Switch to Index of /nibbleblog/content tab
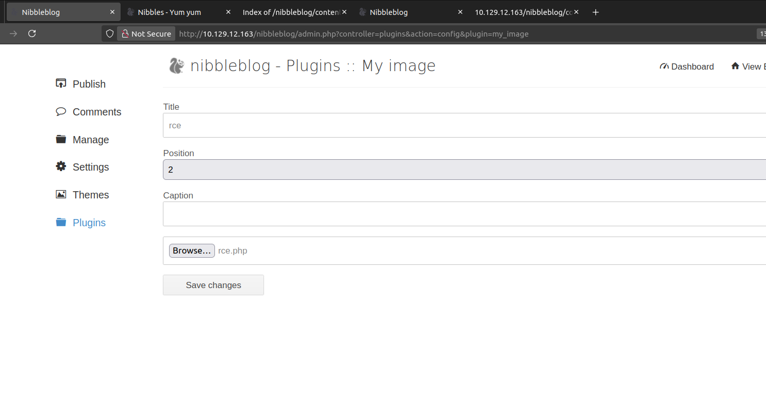Image resolution: width=766 pixels, height=419 pixels. (x=291, y=12)
